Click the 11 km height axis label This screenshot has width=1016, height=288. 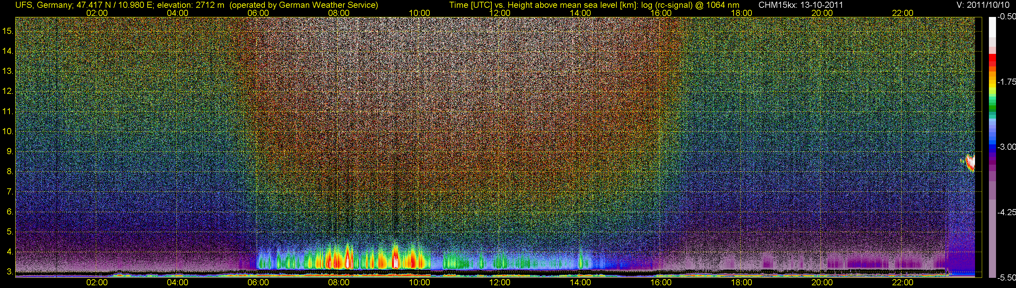point(7,111)
